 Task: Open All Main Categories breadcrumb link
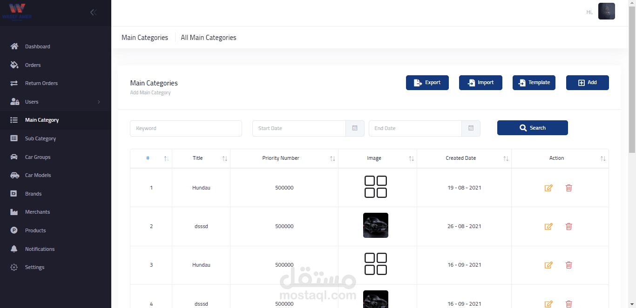coord(209,38)
